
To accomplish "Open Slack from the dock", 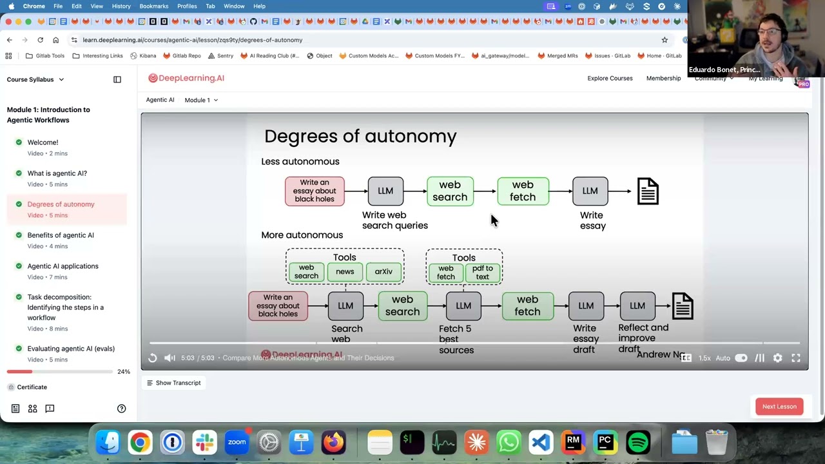I will (x=204, y=442).
